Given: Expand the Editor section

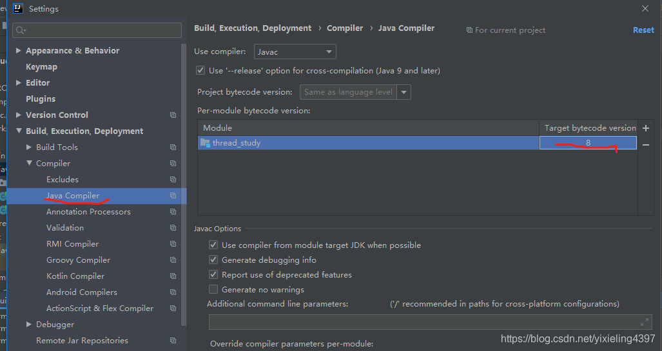Looking at the screenshot, I should 18,82.
